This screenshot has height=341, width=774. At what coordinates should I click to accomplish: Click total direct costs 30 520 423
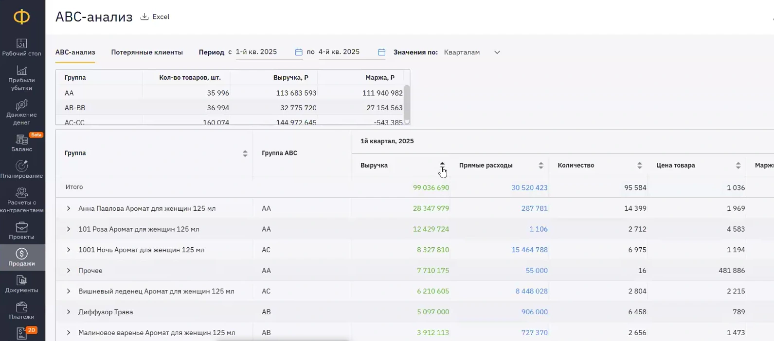pyautogui.click(x=529, y=188)
